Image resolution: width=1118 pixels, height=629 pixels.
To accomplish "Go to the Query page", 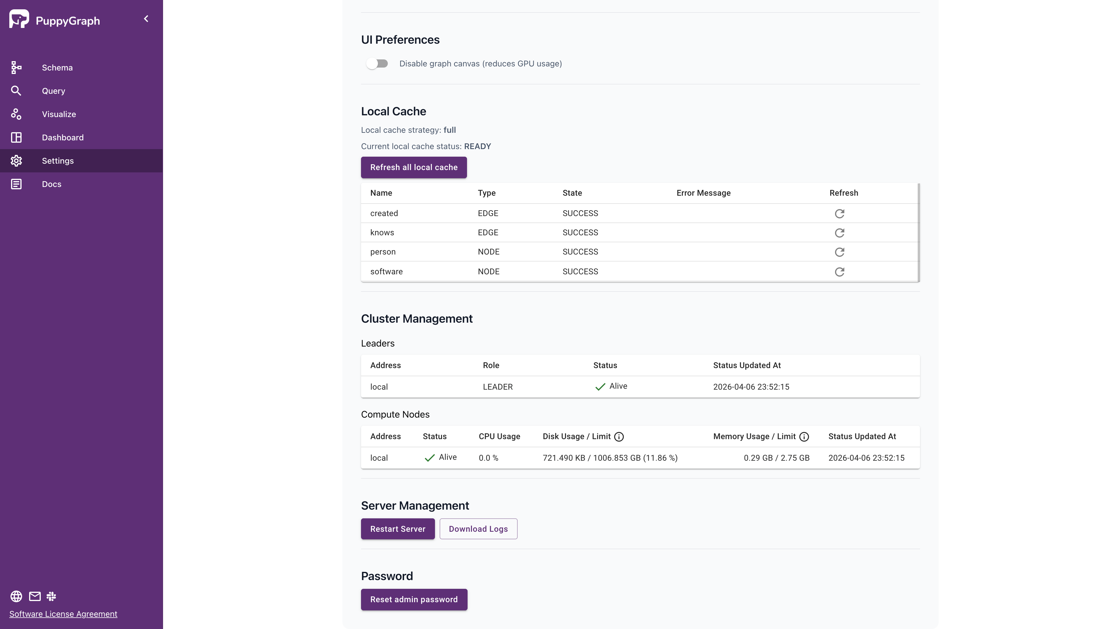I will [x=53, y=91].
